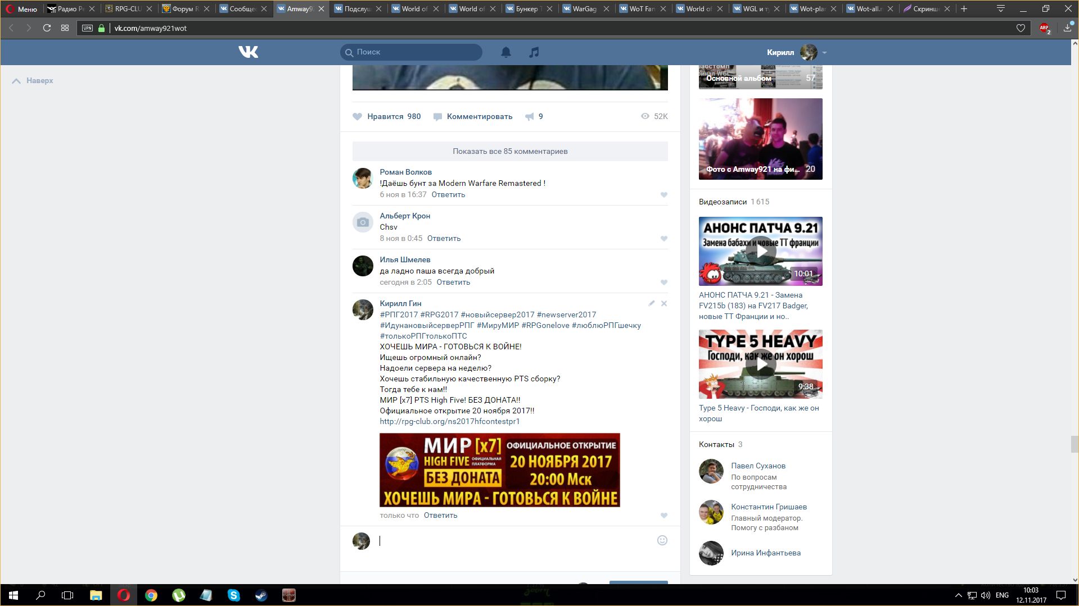Launch Chrome from the taskbar

pyautogui.click(x=151, y=595)
